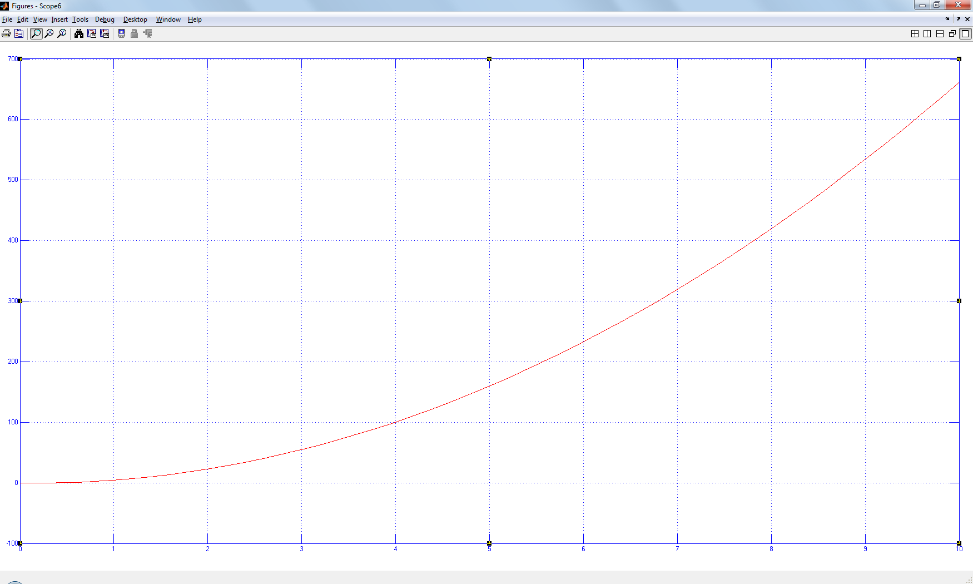This screenshot has height=584, width=973.
Task: Click the Autoscale binoculars icon
Action: pyautogui.click(x=79, y=33)
